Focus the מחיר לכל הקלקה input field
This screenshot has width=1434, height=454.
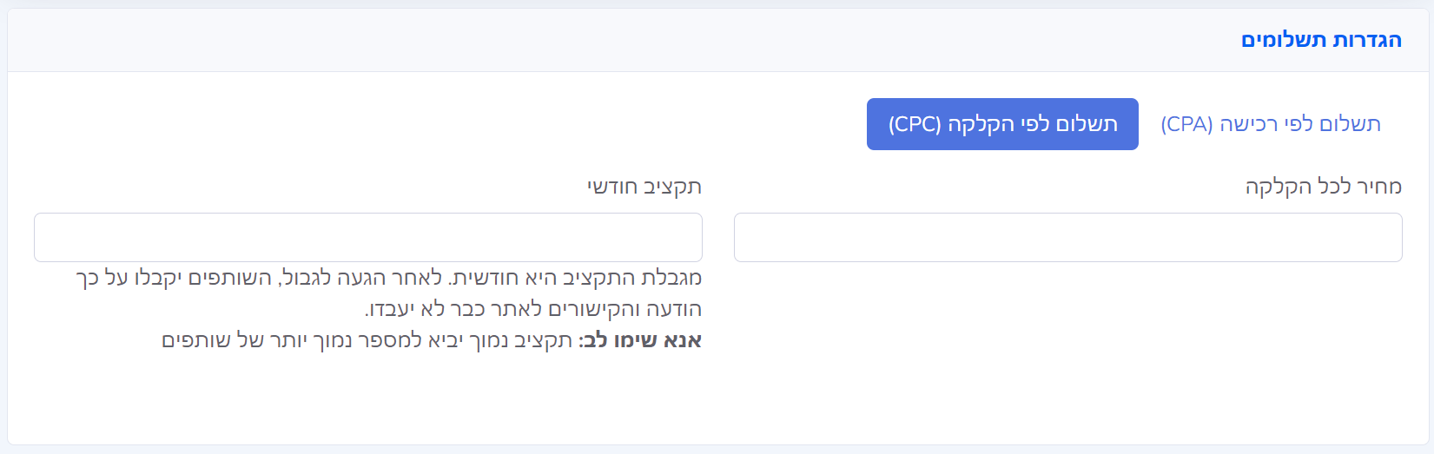coord(1067,237)
